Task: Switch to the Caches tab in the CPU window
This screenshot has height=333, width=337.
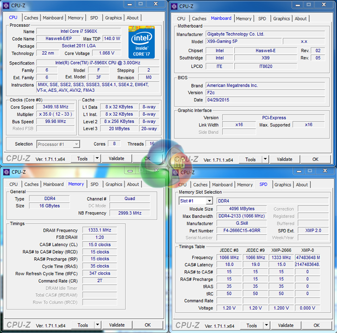Action: [x=31, y=18]
